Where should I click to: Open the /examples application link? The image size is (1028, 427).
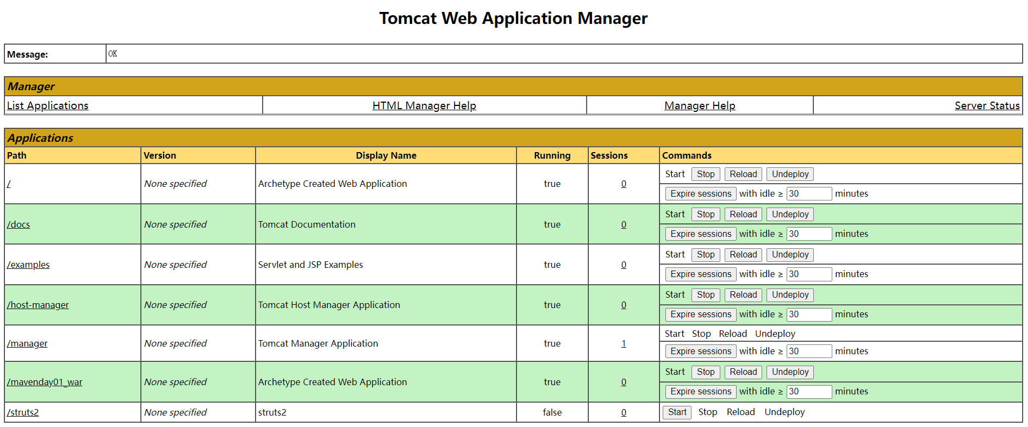tap(28, 265)
